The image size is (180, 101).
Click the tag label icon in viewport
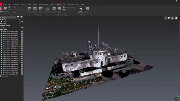(x=176, y=18)
